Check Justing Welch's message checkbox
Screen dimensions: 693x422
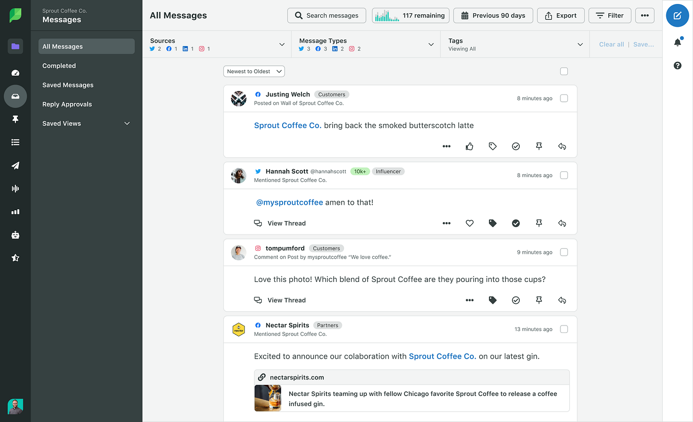(564, 98)
